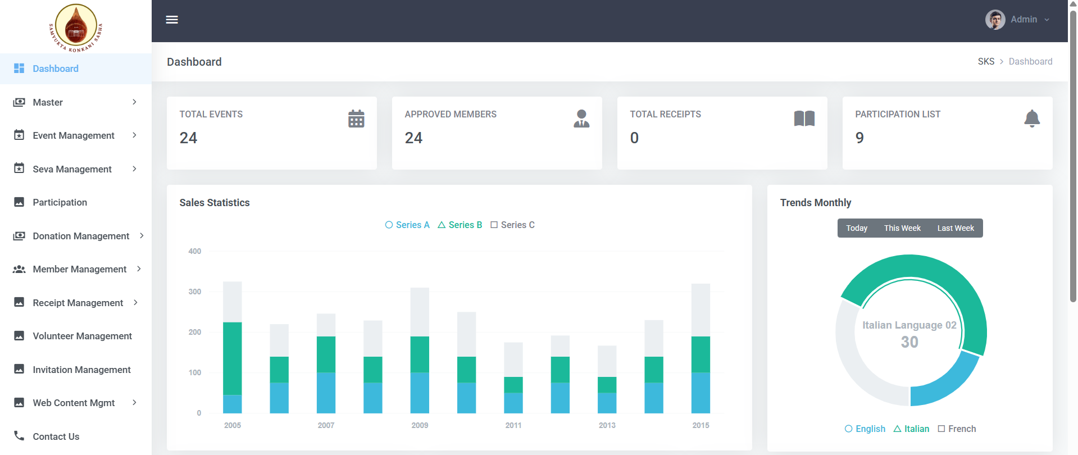Image resolution: width=1078 pixels, height=455 pixels.
Task: Expand Donation Management submenu arrow
Action: click(142, 235)
